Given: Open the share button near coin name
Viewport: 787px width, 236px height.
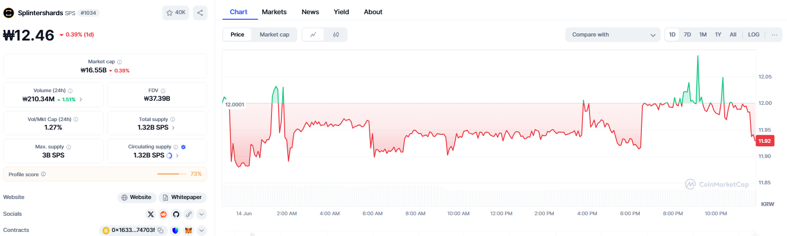Looking at the screenshot, I should 200,13.
